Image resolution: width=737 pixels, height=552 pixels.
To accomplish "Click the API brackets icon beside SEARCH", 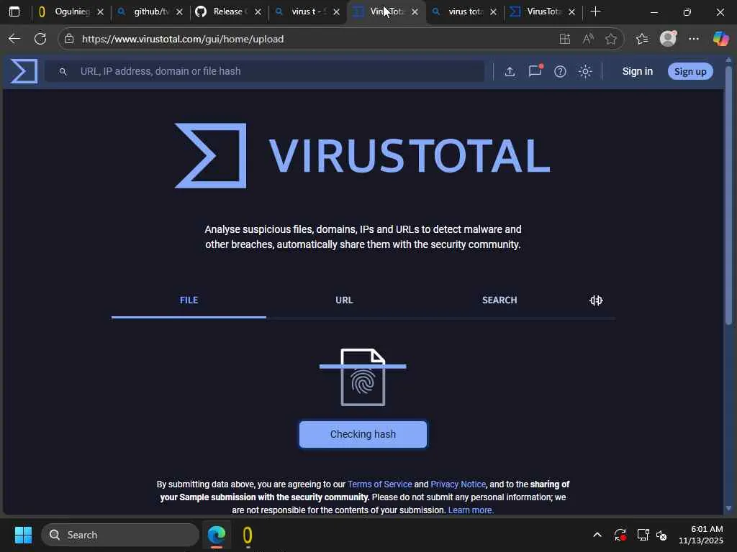I will (x=596, y=300).
